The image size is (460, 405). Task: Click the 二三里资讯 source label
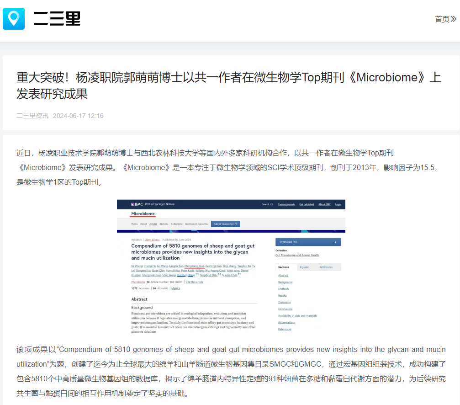click(x=32, y=116)
